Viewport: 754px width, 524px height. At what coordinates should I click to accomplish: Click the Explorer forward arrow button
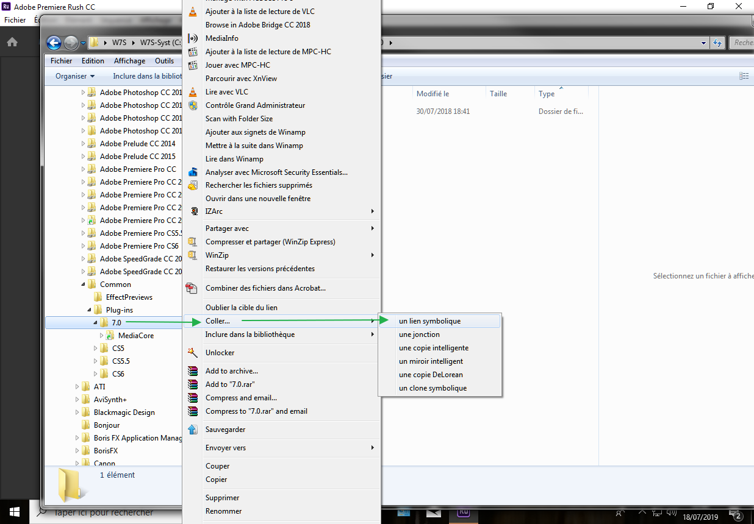(x=71, y=43)
